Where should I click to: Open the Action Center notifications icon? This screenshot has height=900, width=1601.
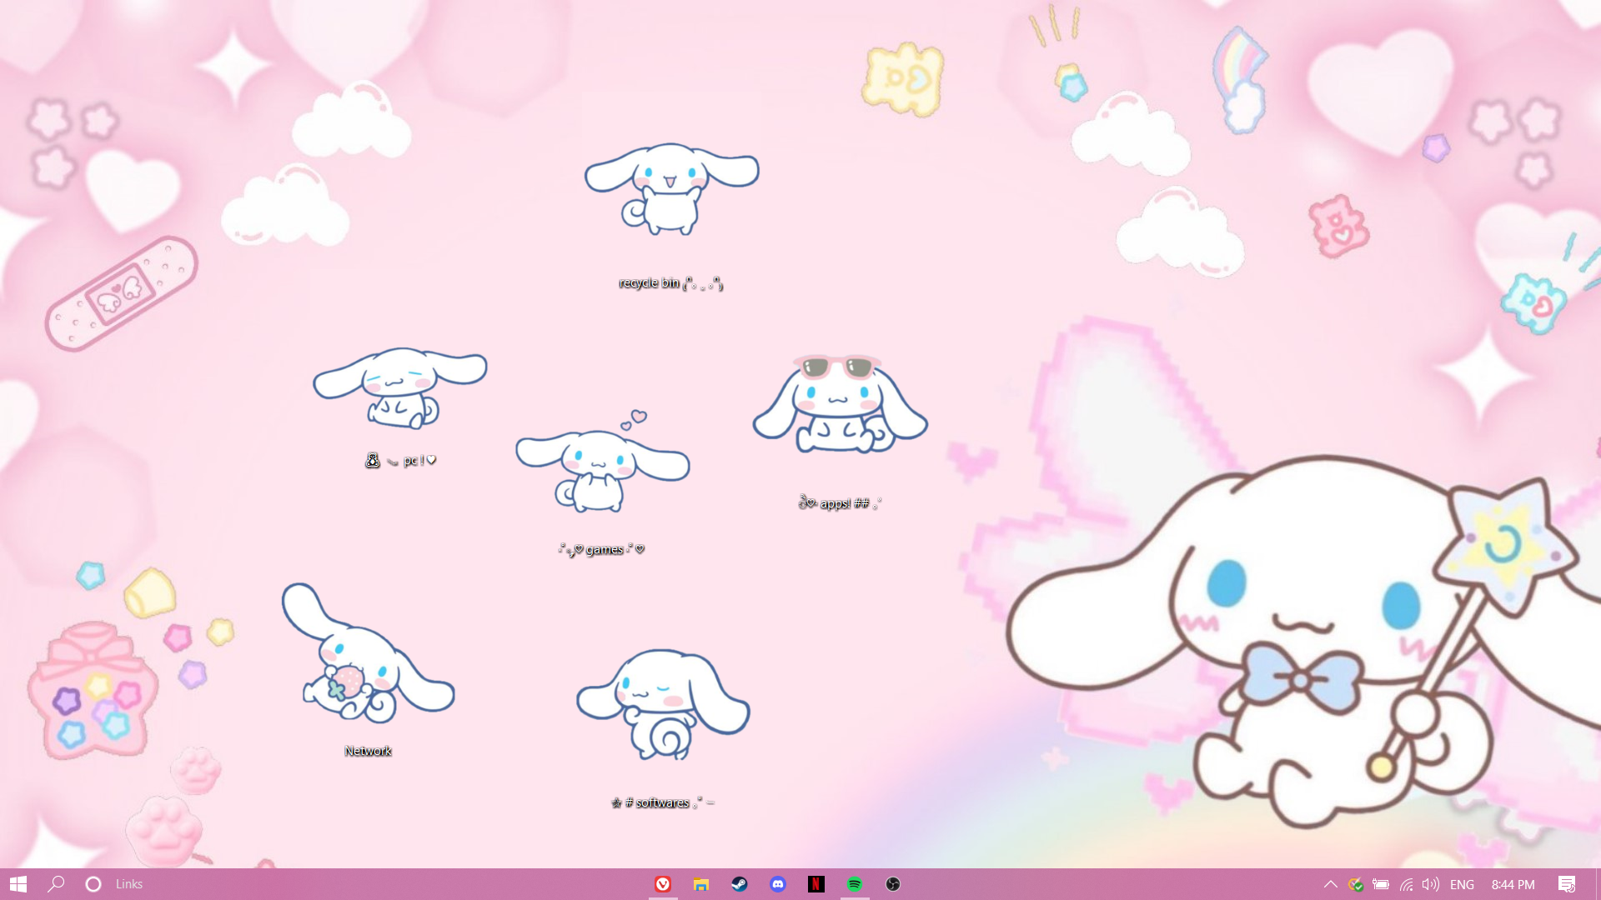coord(1567,884)
